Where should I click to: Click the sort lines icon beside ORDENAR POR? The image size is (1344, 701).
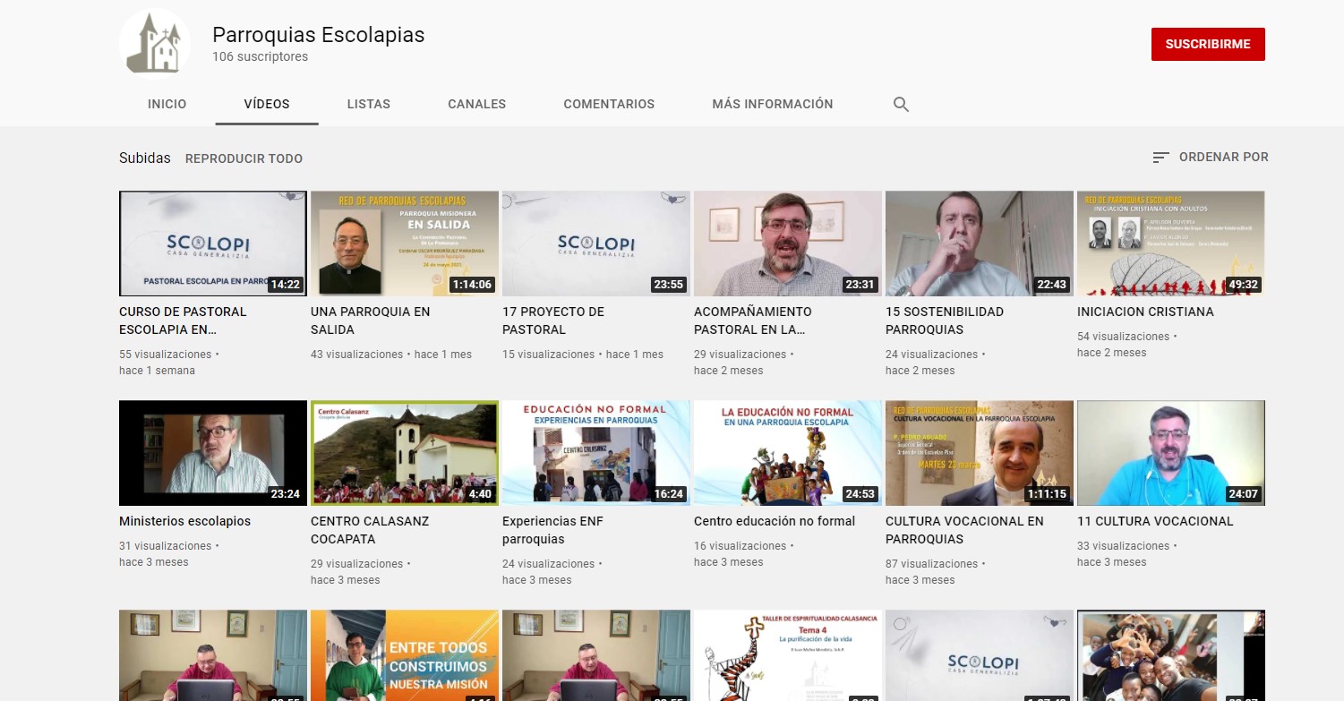tap(1160, 158)
